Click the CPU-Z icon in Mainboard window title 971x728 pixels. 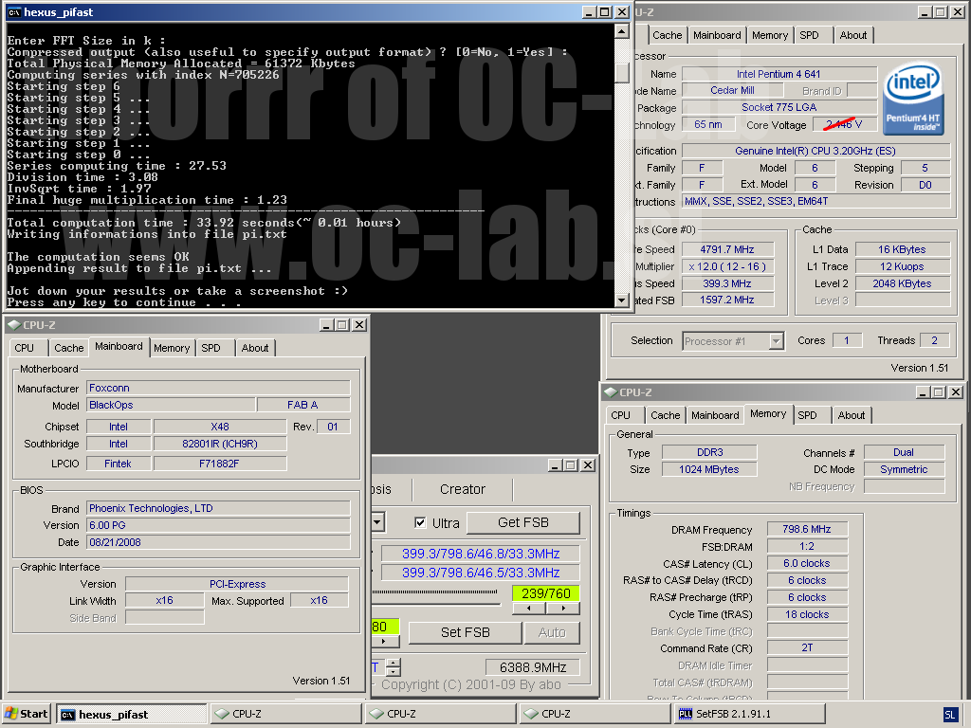point(13,325)
